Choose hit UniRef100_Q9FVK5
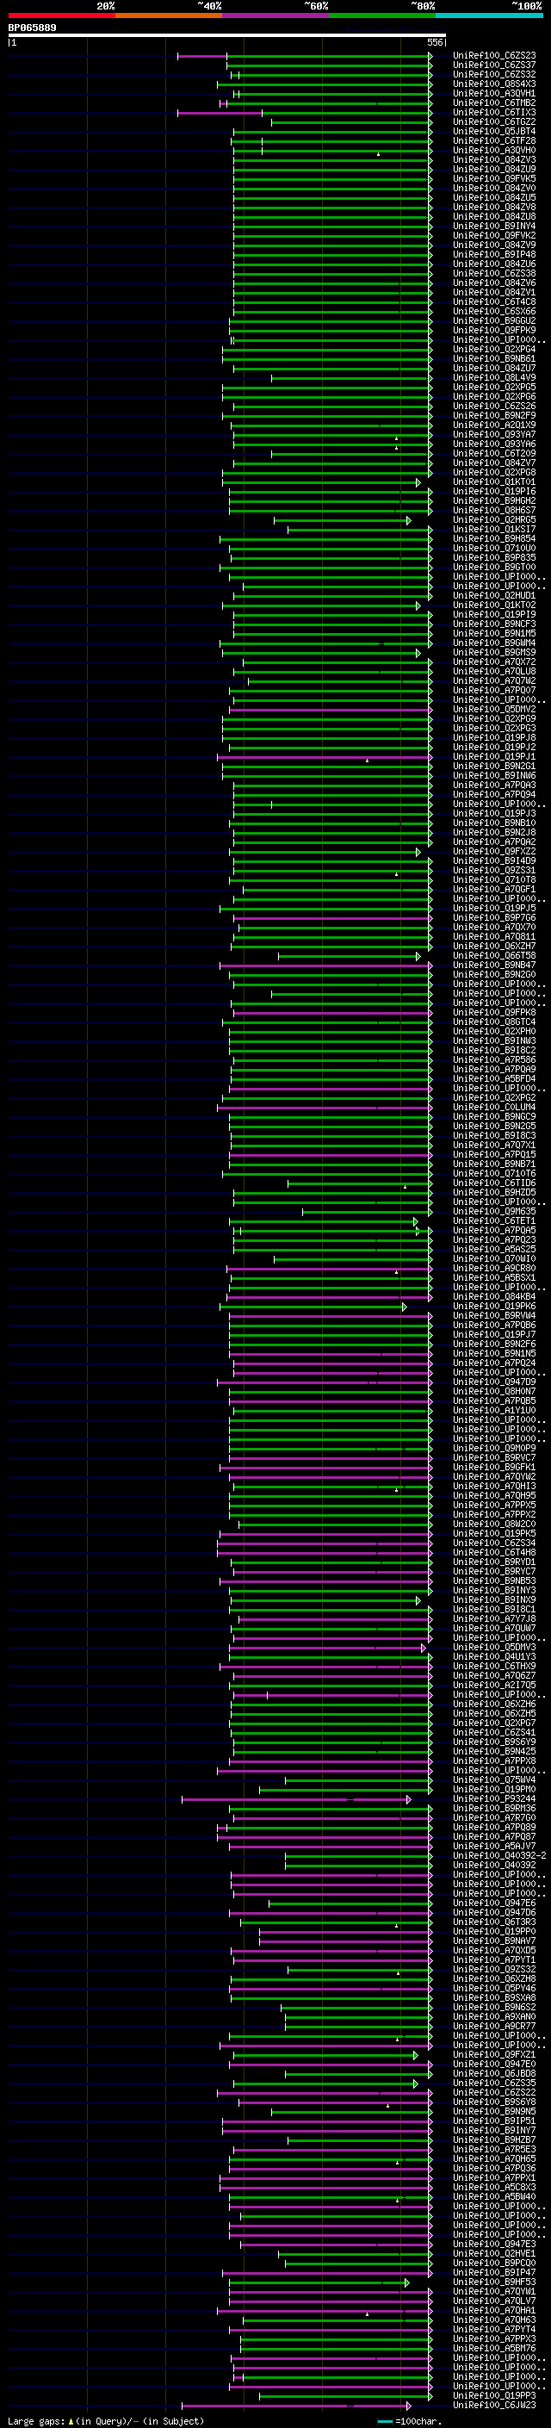This screenshot has width=551, height=2428. click(x=494, y=179)
